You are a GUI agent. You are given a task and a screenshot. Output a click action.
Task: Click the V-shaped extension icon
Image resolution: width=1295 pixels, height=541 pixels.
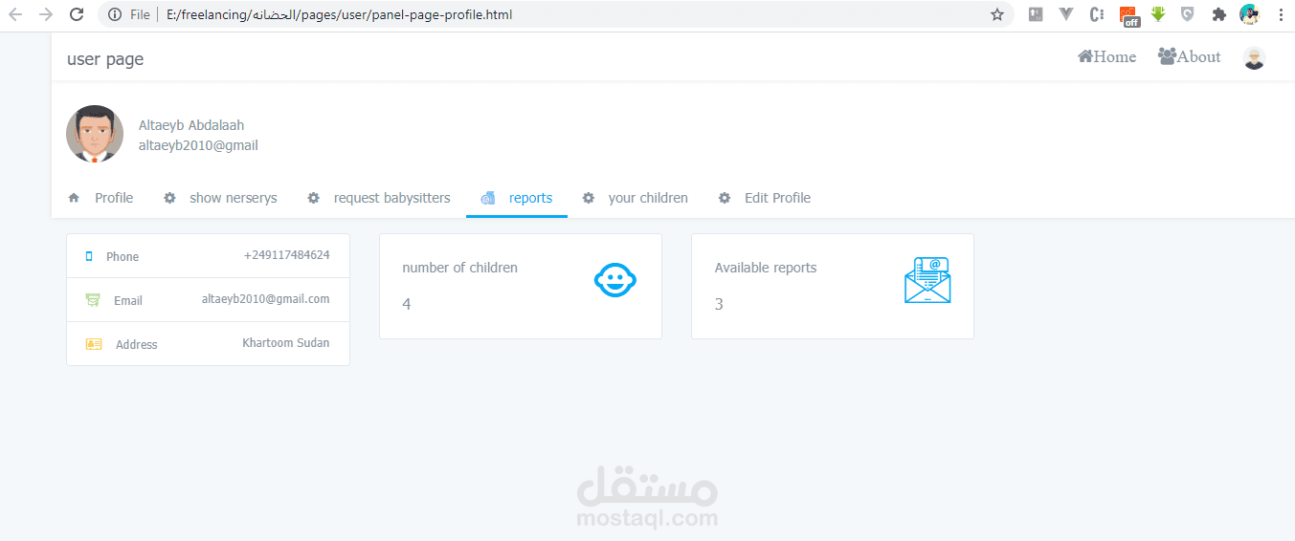tap(1066, 14)
